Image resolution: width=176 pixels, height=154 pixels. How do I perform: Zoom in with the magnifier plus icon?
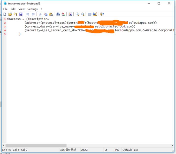tap(77, 14)
